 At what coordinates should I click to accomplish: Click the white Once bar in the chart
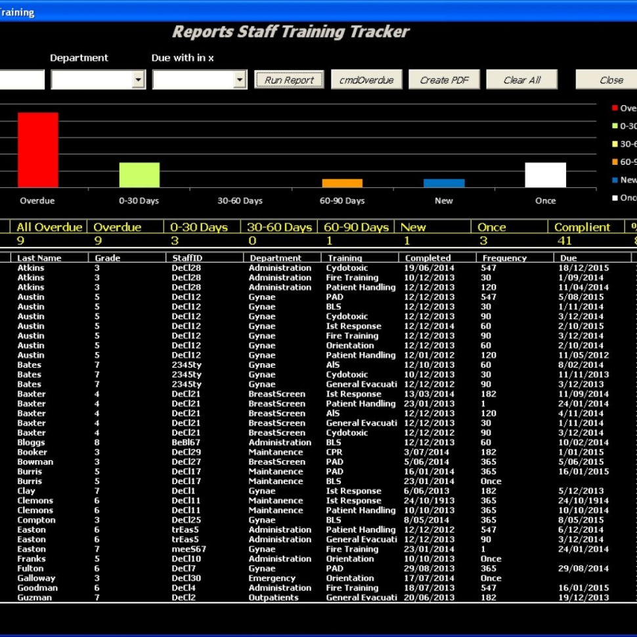545,174
